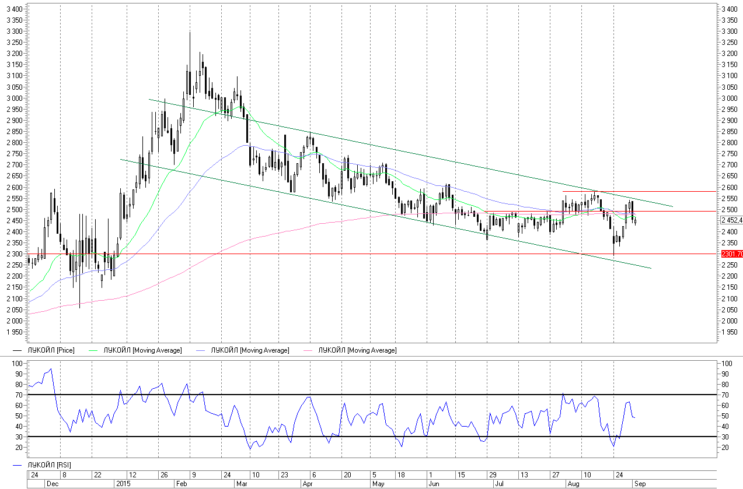This screenshot has width=743, height=489.
Task: Click the 2 452,4 current price label
Action: [731, 220]
